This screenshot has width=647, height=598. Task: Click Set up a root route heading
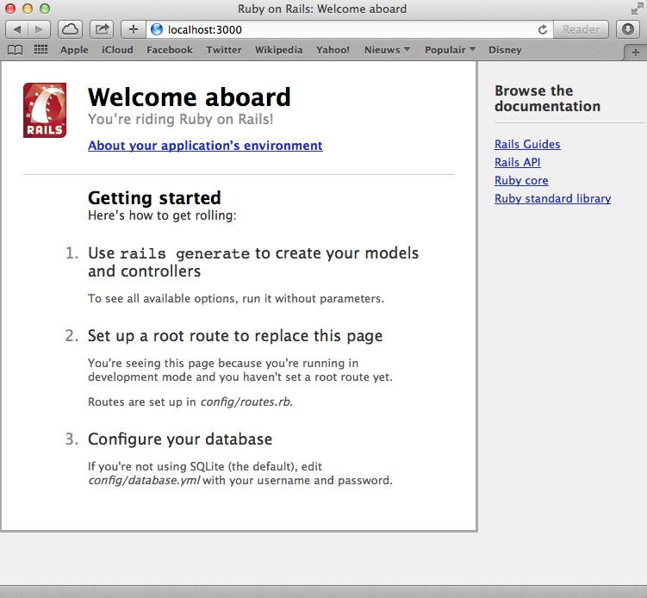pos(235,336)
